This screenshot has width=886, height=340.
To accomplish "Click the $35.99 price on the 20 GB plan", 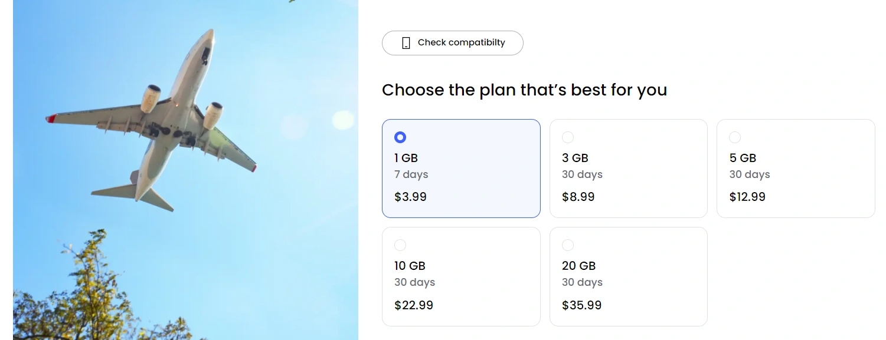I will click(x=581, y=305).
